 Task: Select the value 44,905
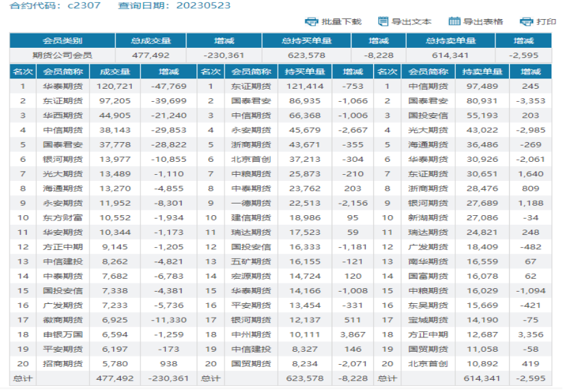click(x=115, y=115)
